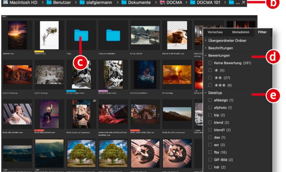Switch to the Metadaten tab
The height and width of the screenshot is (172, 286).
point(241,32)
